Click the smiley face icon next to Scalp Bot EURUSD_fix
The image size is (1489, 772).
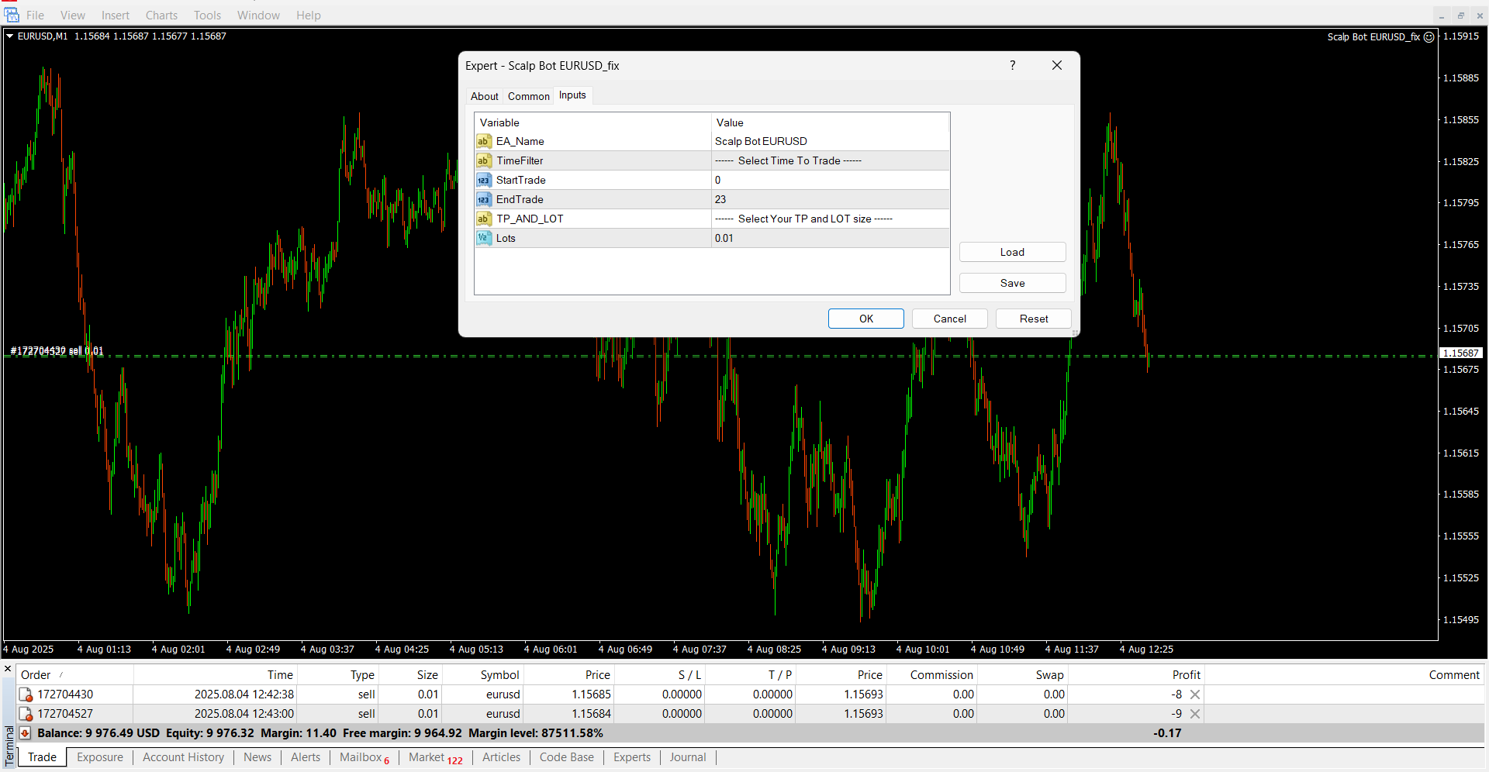pyautogui.click(x=1429, y=36)
